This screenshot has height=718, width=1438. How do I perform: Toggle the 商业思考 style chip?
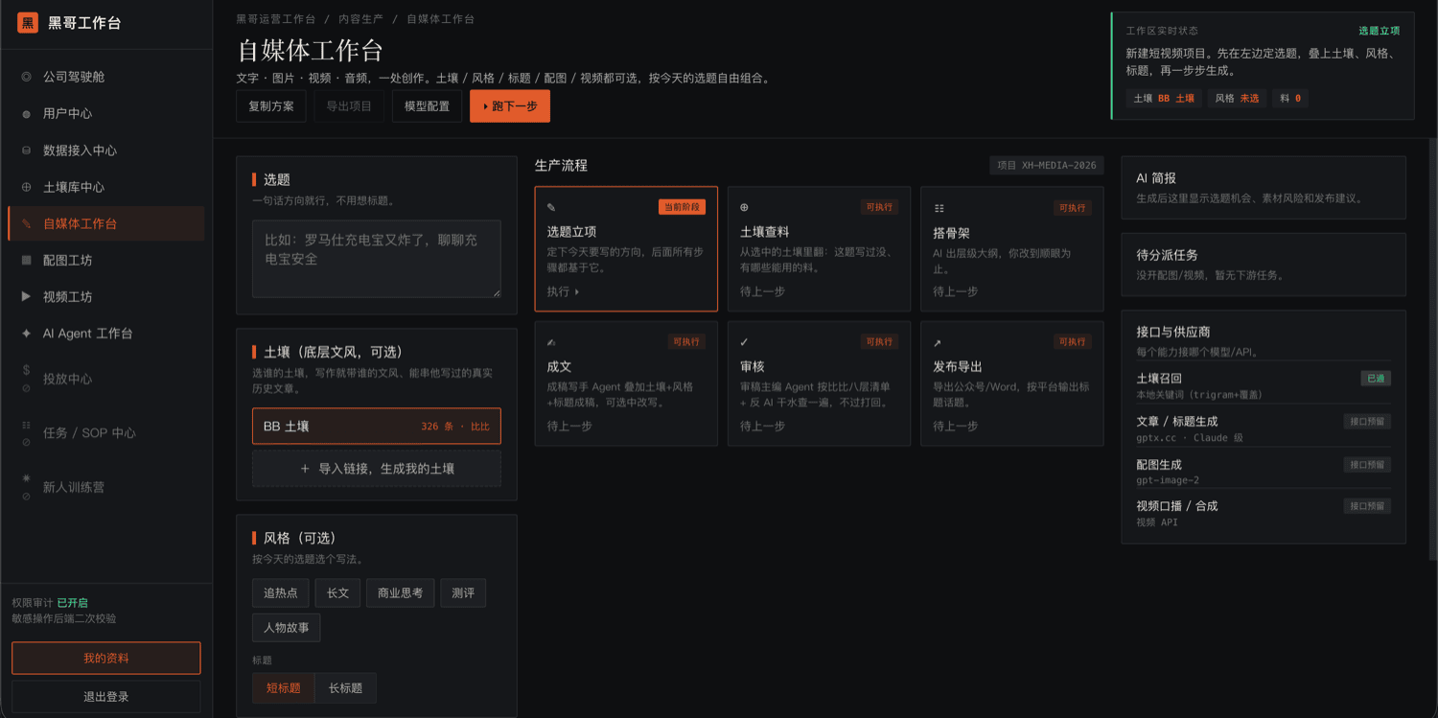tap(401, 593)
